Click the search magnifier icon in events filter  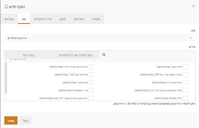(x=104, y=55)
